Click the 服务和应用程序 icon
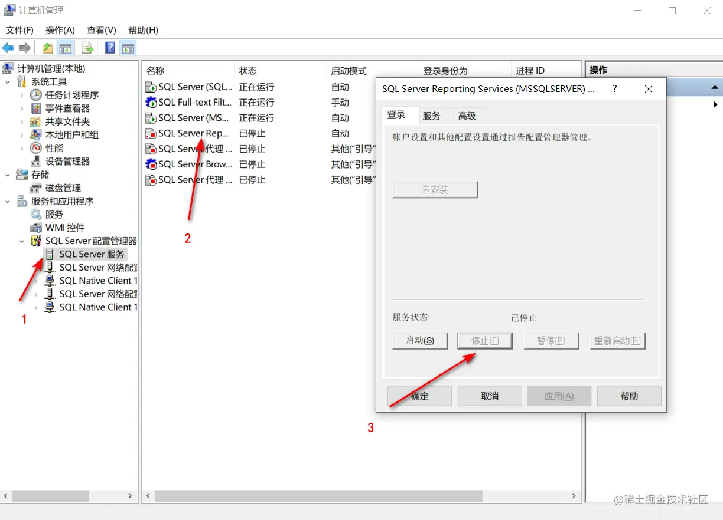This screenshot has height=520, width=723. coord(22,201)
